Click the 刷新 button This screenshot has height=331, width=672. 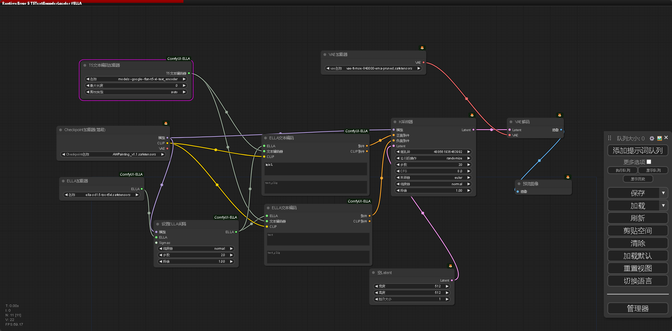[x=638, y=218]
